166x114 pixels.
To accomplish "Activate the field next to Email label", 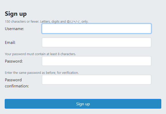I will coord(96,42).
